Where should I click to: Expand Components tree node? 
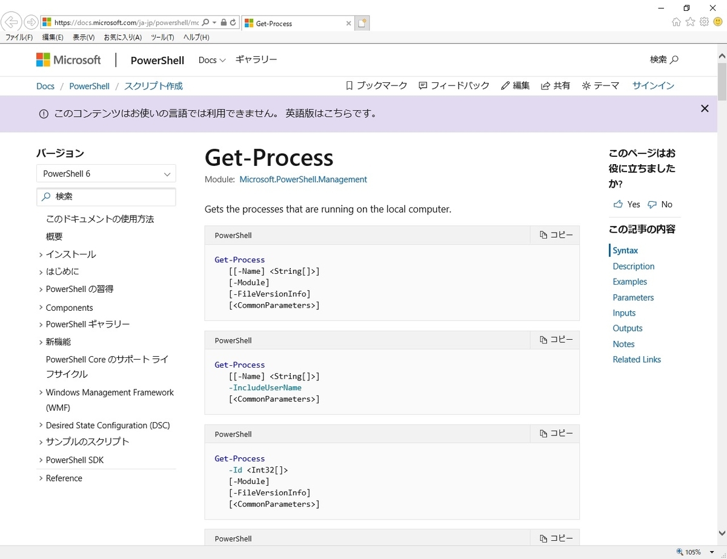[41, 308]
